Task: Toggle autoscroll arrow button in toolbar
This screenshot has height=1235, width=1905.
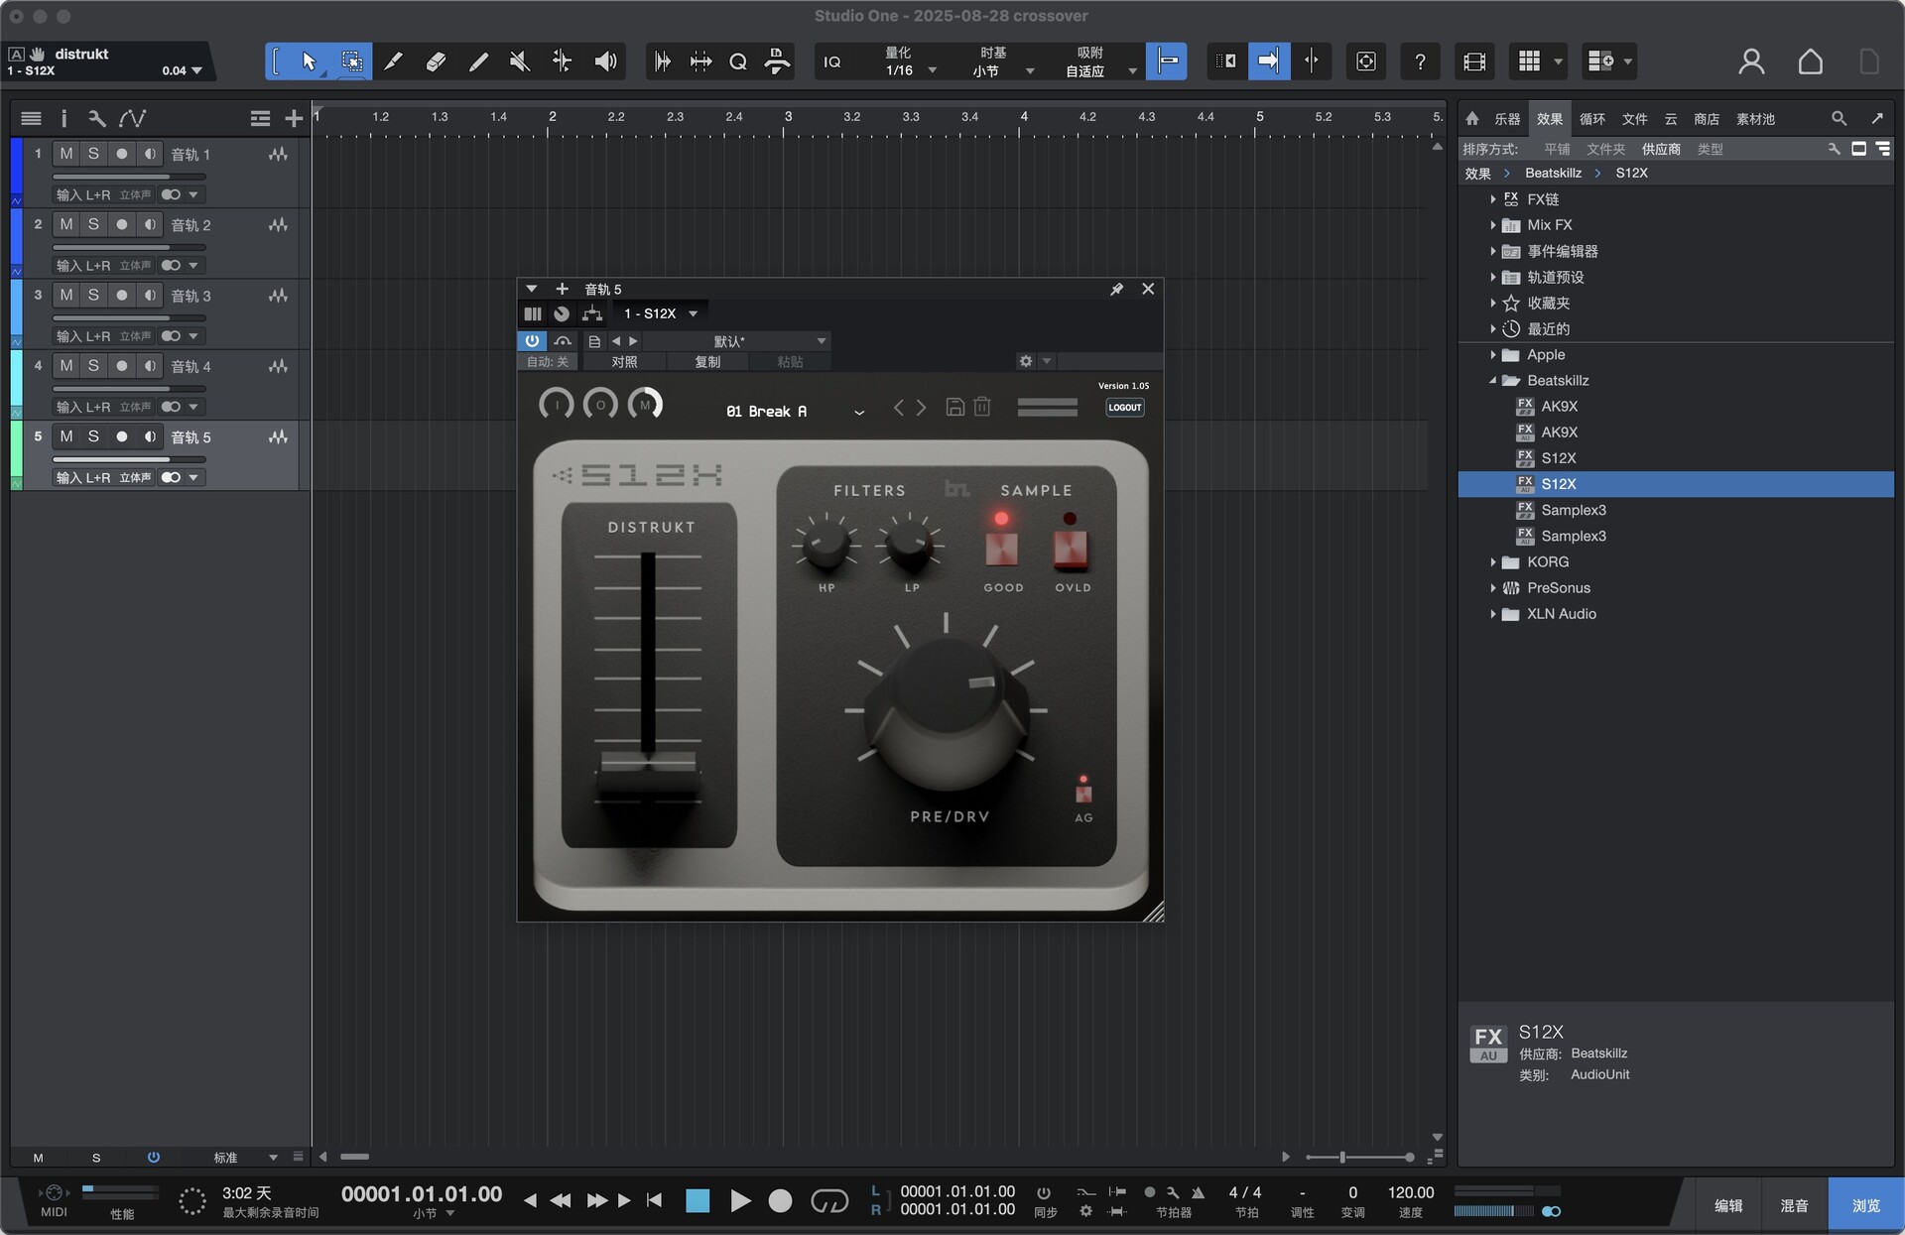Action: click(1268, 62)
